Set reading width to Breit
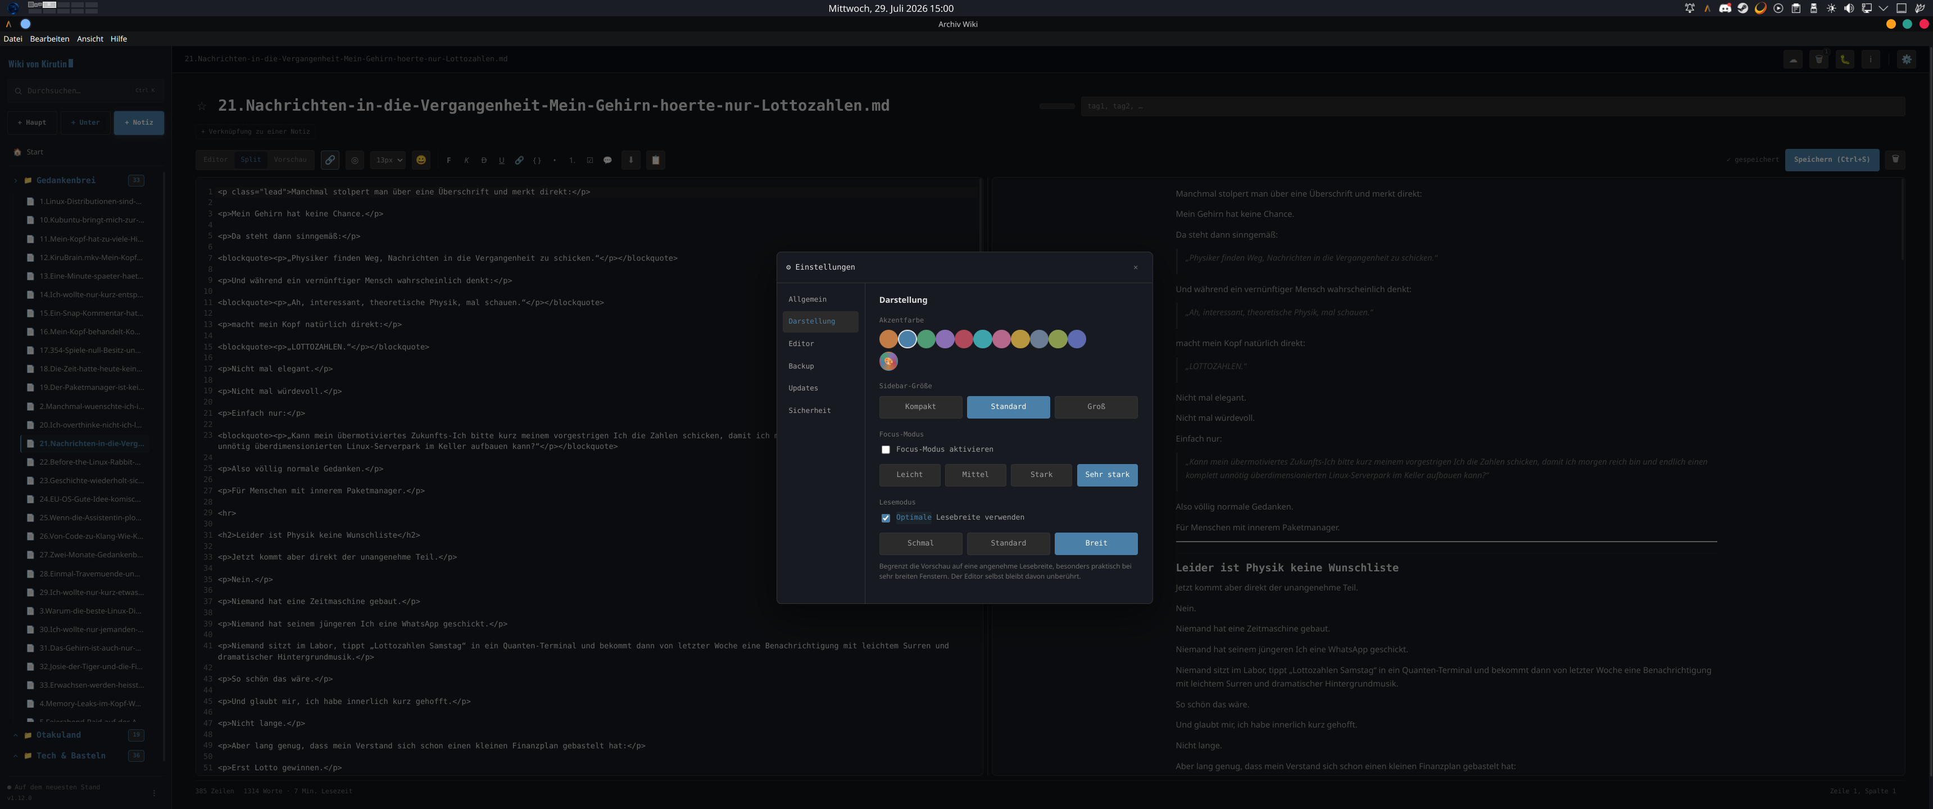Screen dimensions: 1933x809 (1096, 543)
